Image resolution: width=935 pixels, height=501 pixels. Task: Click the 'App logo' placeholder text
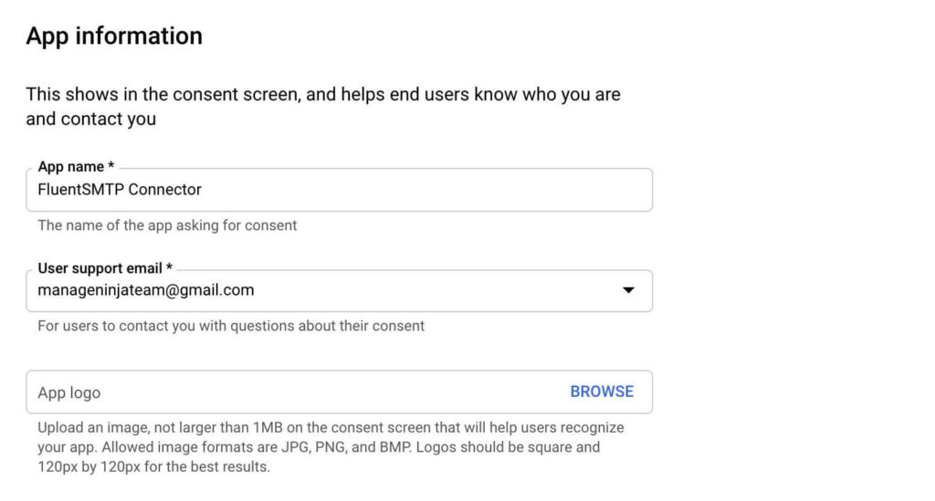(x=69, y=392)
